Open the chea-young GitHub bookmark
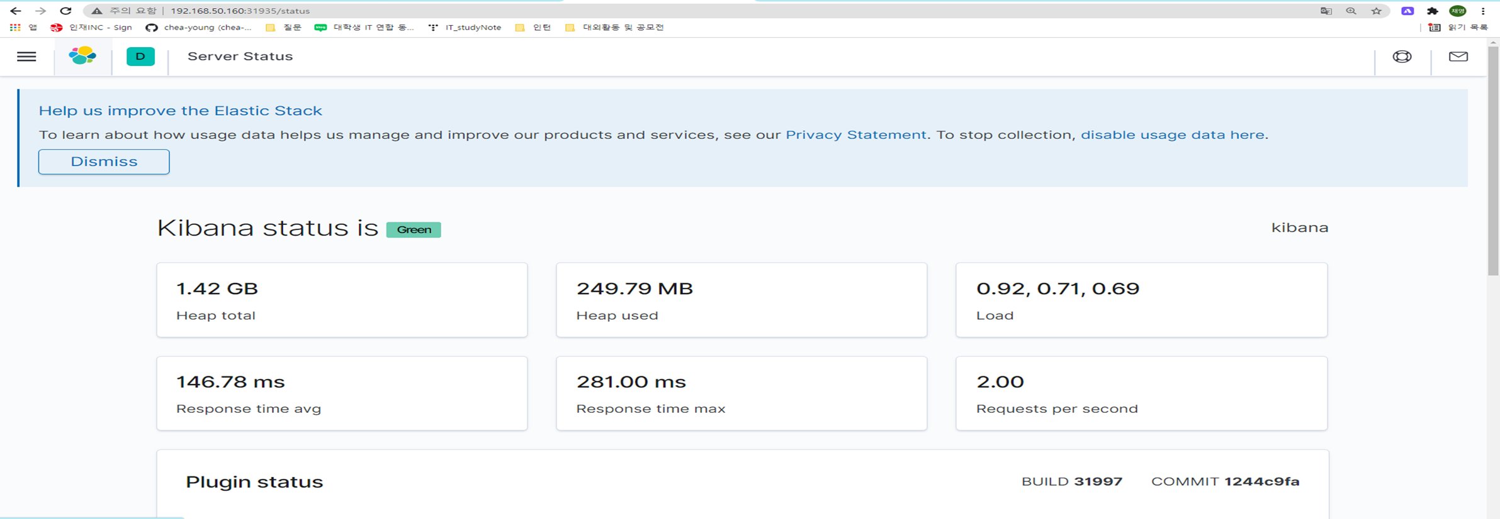Screen dimensions: 1500x519 (x=198, y=28)
